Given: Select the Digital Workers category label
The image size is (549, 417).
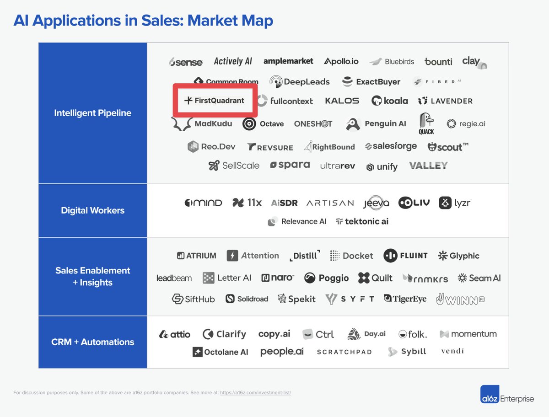Looking at the screenshot, I should 92,210.
